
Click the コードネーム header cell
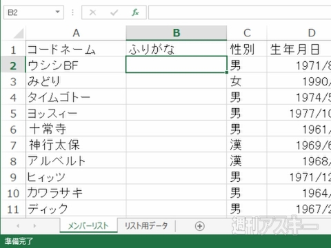[76, 49]
